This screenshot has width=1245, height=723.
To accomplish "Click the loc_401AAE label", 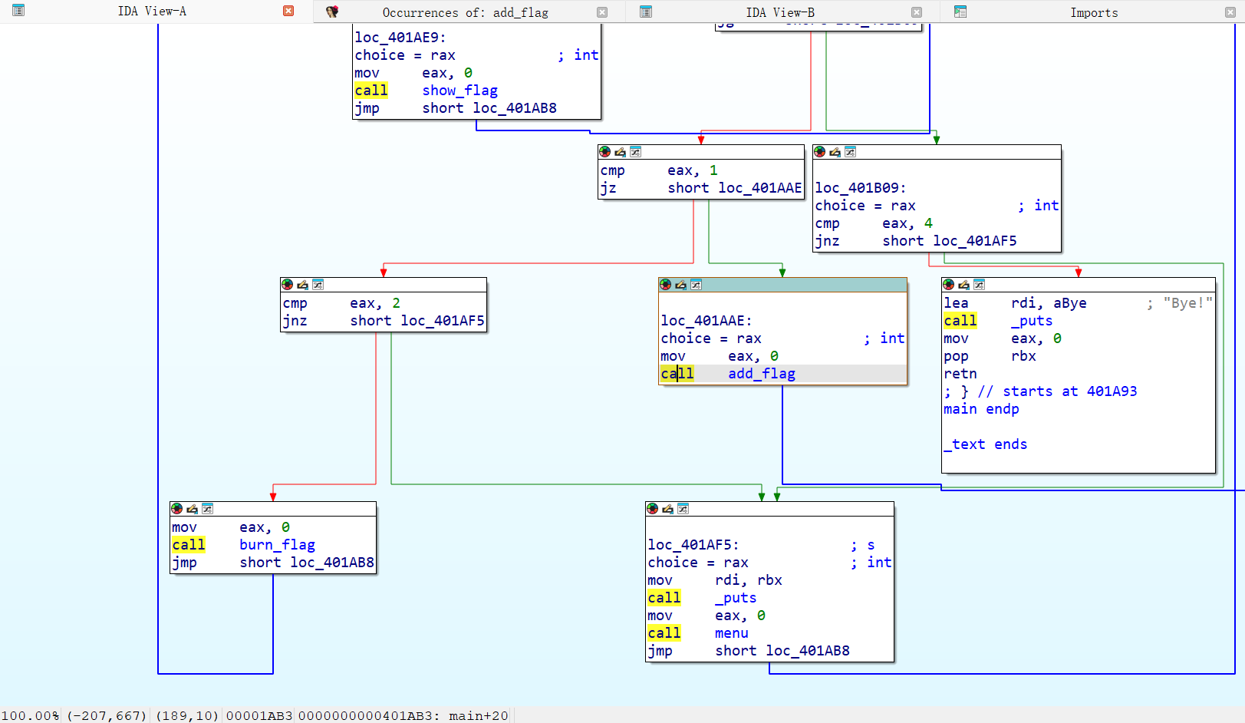I will pos(706,321).
